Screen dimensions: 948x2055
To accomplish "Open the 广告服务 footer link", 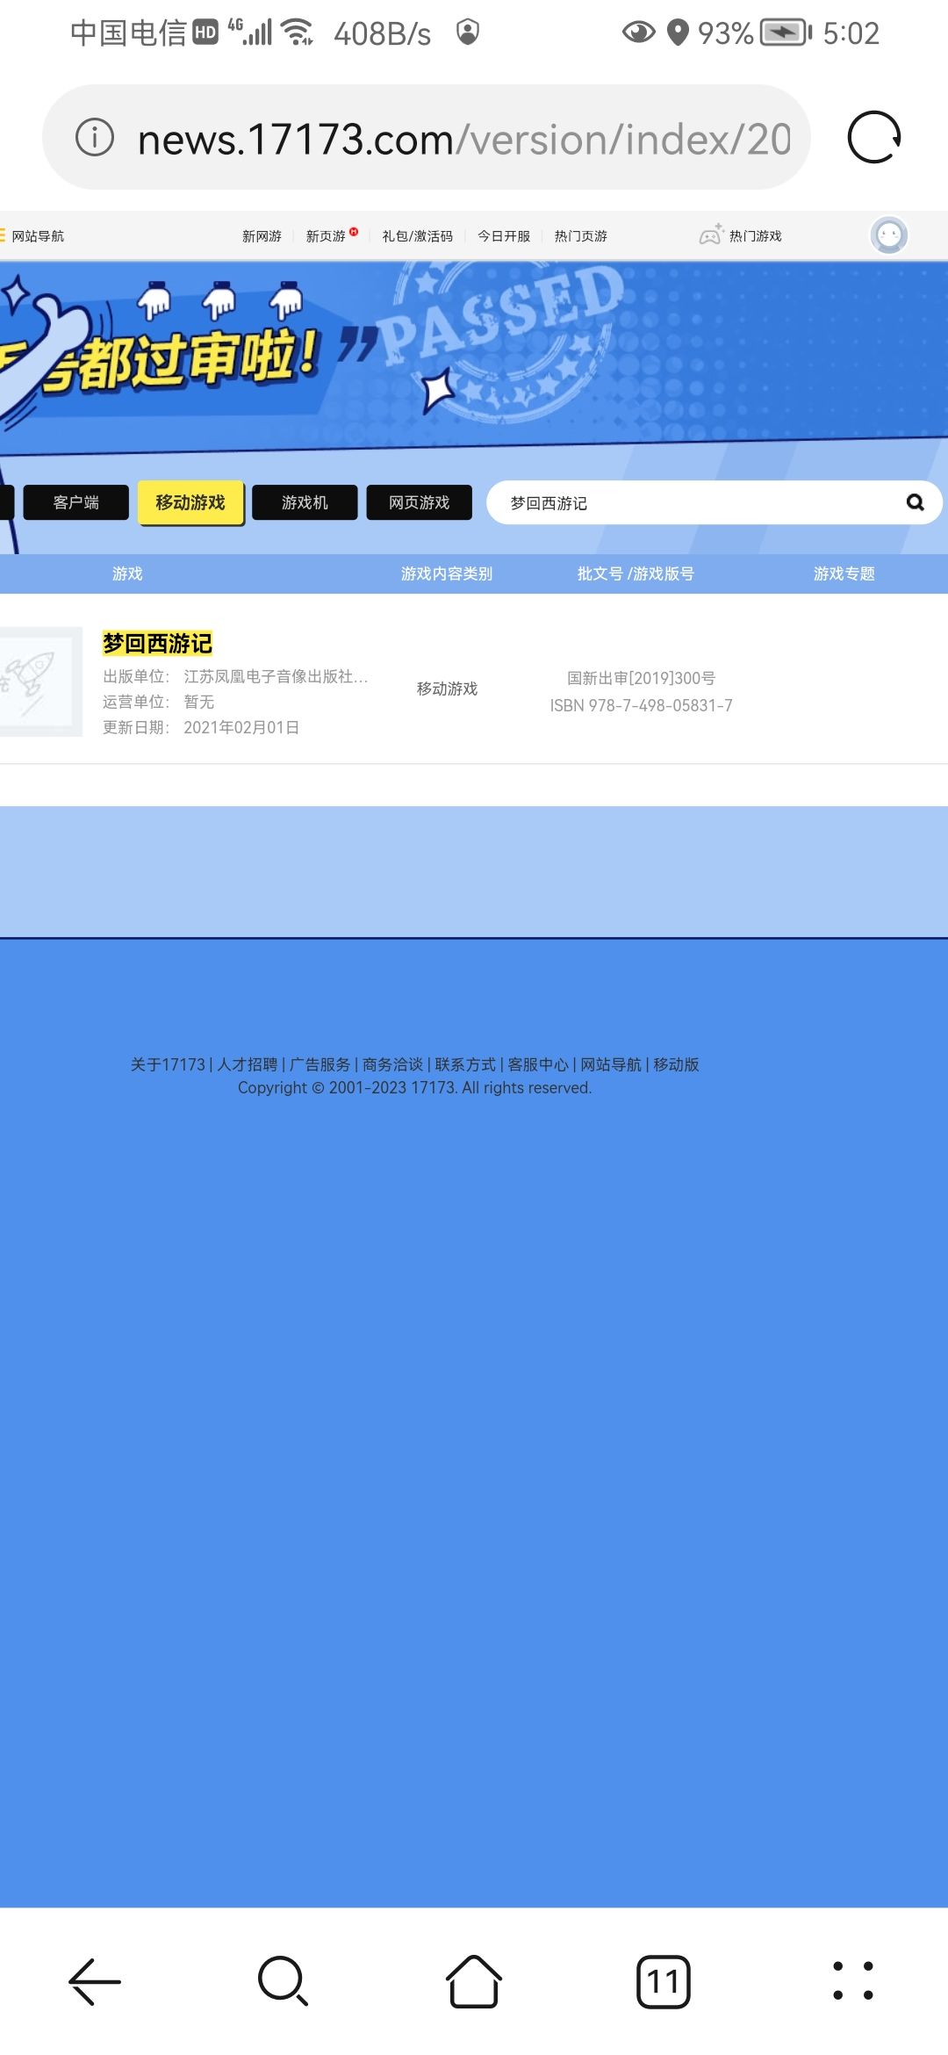I will click(320, 1064).
